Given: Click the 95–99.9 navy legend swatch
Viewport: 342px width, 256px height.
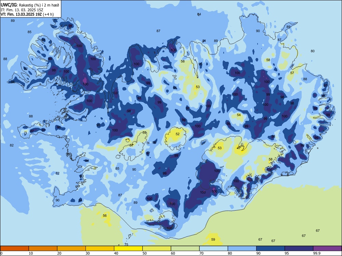Looking at the screenshot, I should (299, 248).
